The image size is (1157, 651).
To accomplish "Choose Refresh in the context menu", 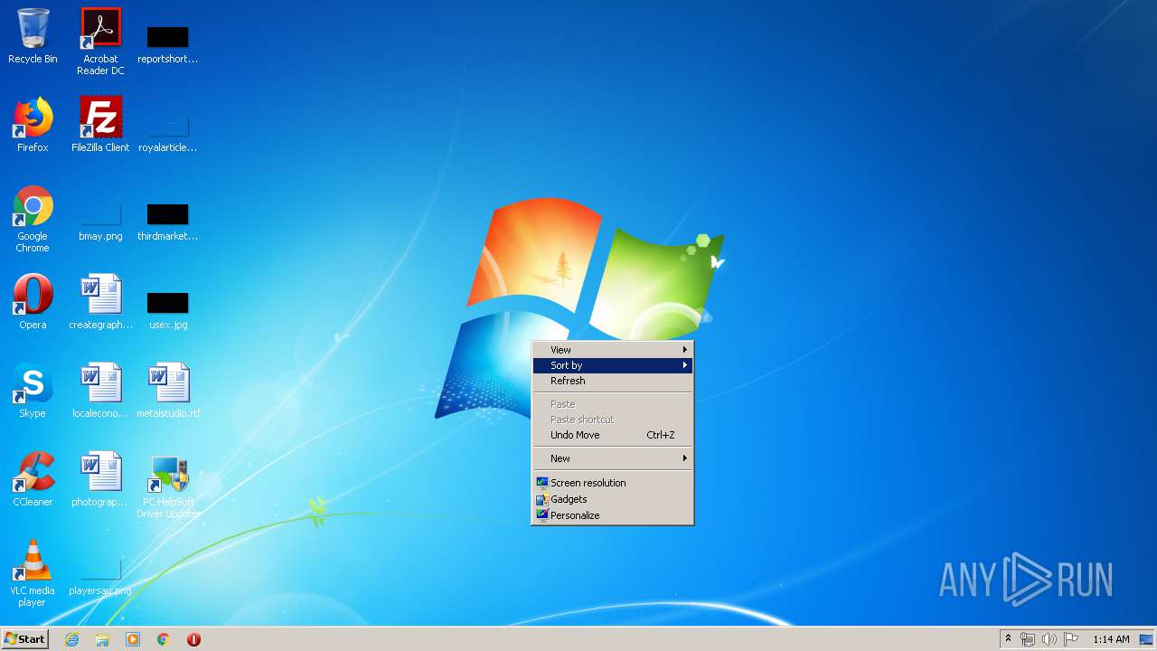I will pyautogui.click(x=613, y=381).
